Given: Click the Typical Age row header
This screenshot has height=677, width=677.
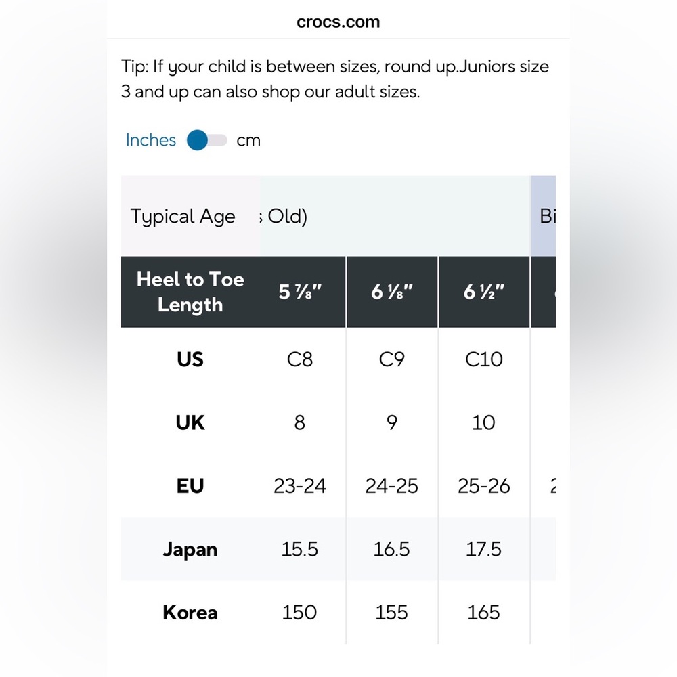Looking at the screenshot, I should [183, 217].
